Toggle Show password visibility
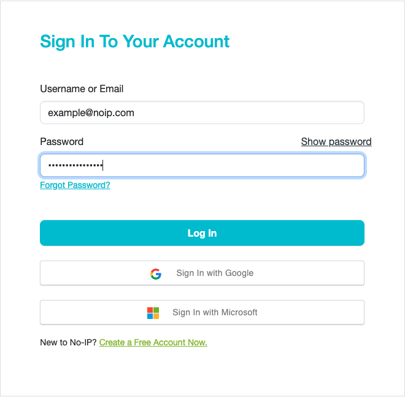 (x=336, y=141)
